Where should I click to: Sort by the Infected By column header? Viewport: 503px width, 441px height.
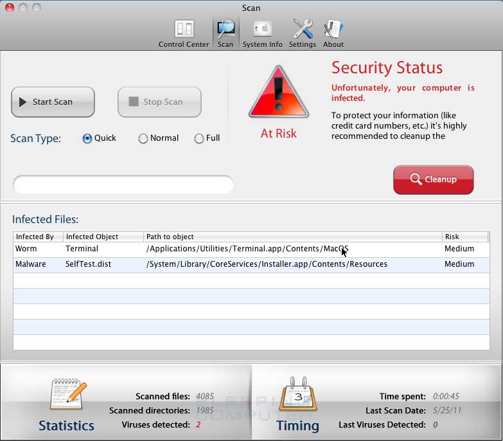pyautogui.click(x=38, y=237)
